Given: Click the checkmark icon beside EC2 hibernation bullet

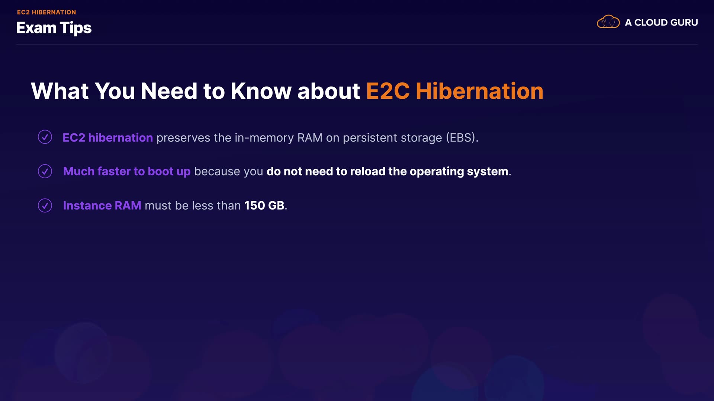Looking at the screenshot, I should tap(45, 137).
